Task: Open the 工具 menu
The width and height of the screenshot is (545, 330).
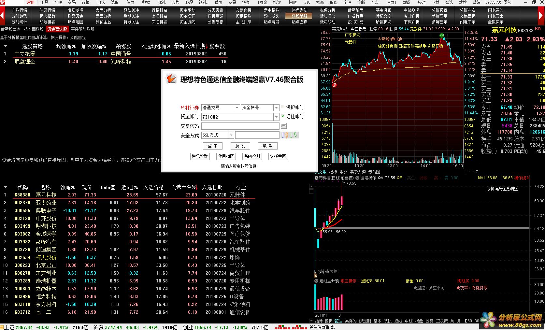Action: [44, 2]
